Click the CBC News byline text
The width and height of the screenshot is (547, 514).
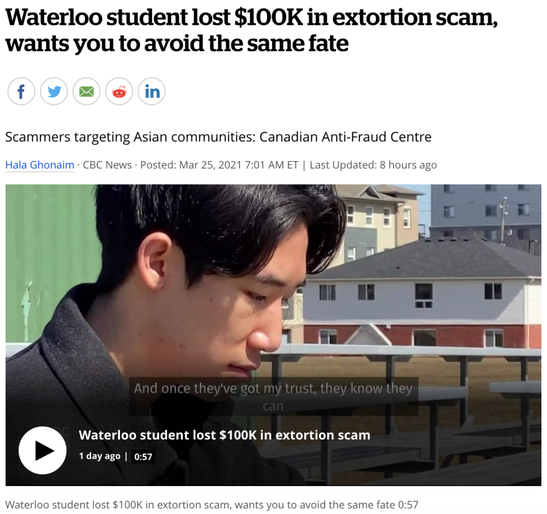pos(107,165)
